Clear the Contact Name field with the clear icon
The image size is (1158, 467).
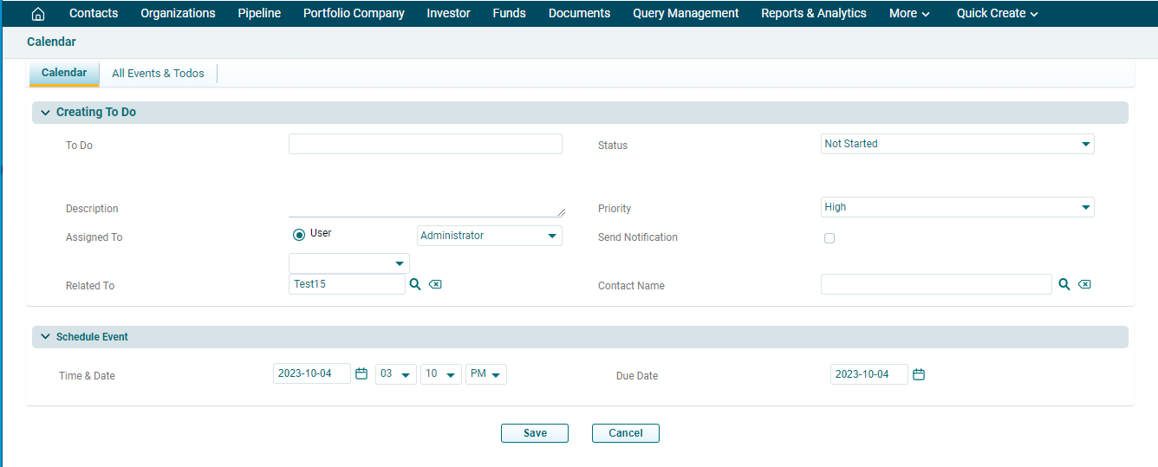[1084, 284]
